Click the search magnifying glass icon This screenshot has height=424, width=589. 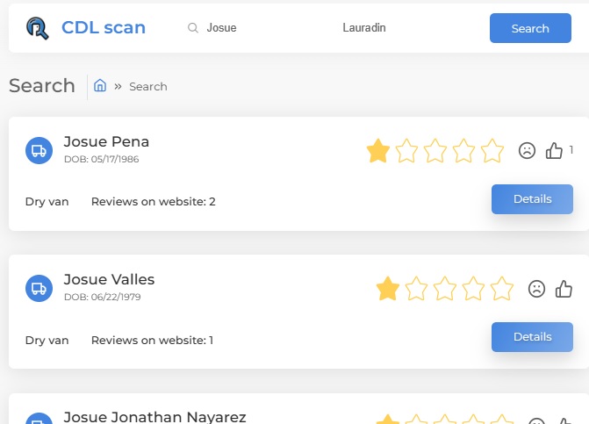pos(193,28)
